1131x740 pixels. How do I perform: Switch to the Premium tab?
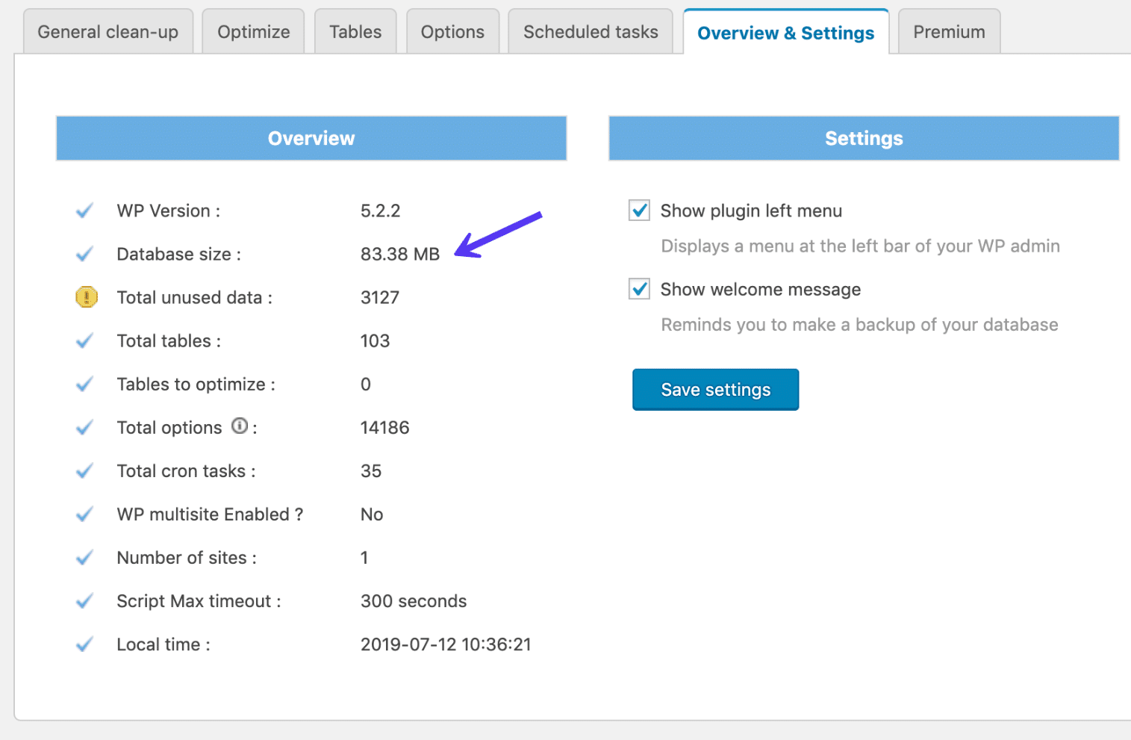948,31
